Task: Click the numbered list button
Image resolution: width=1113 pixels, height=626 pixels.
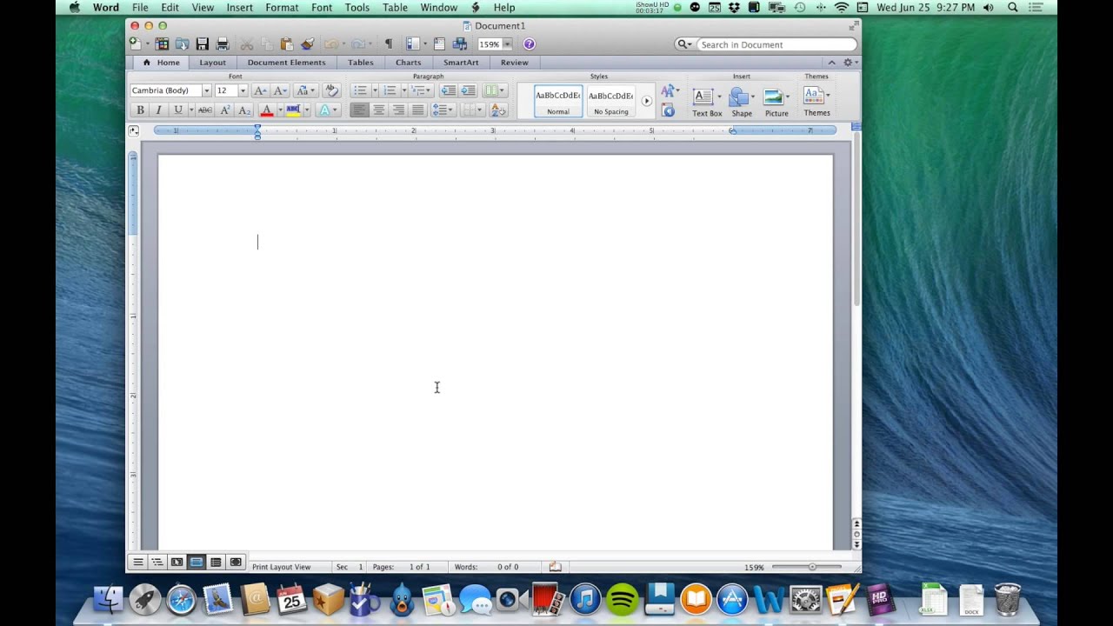Action: pos(390,90)
